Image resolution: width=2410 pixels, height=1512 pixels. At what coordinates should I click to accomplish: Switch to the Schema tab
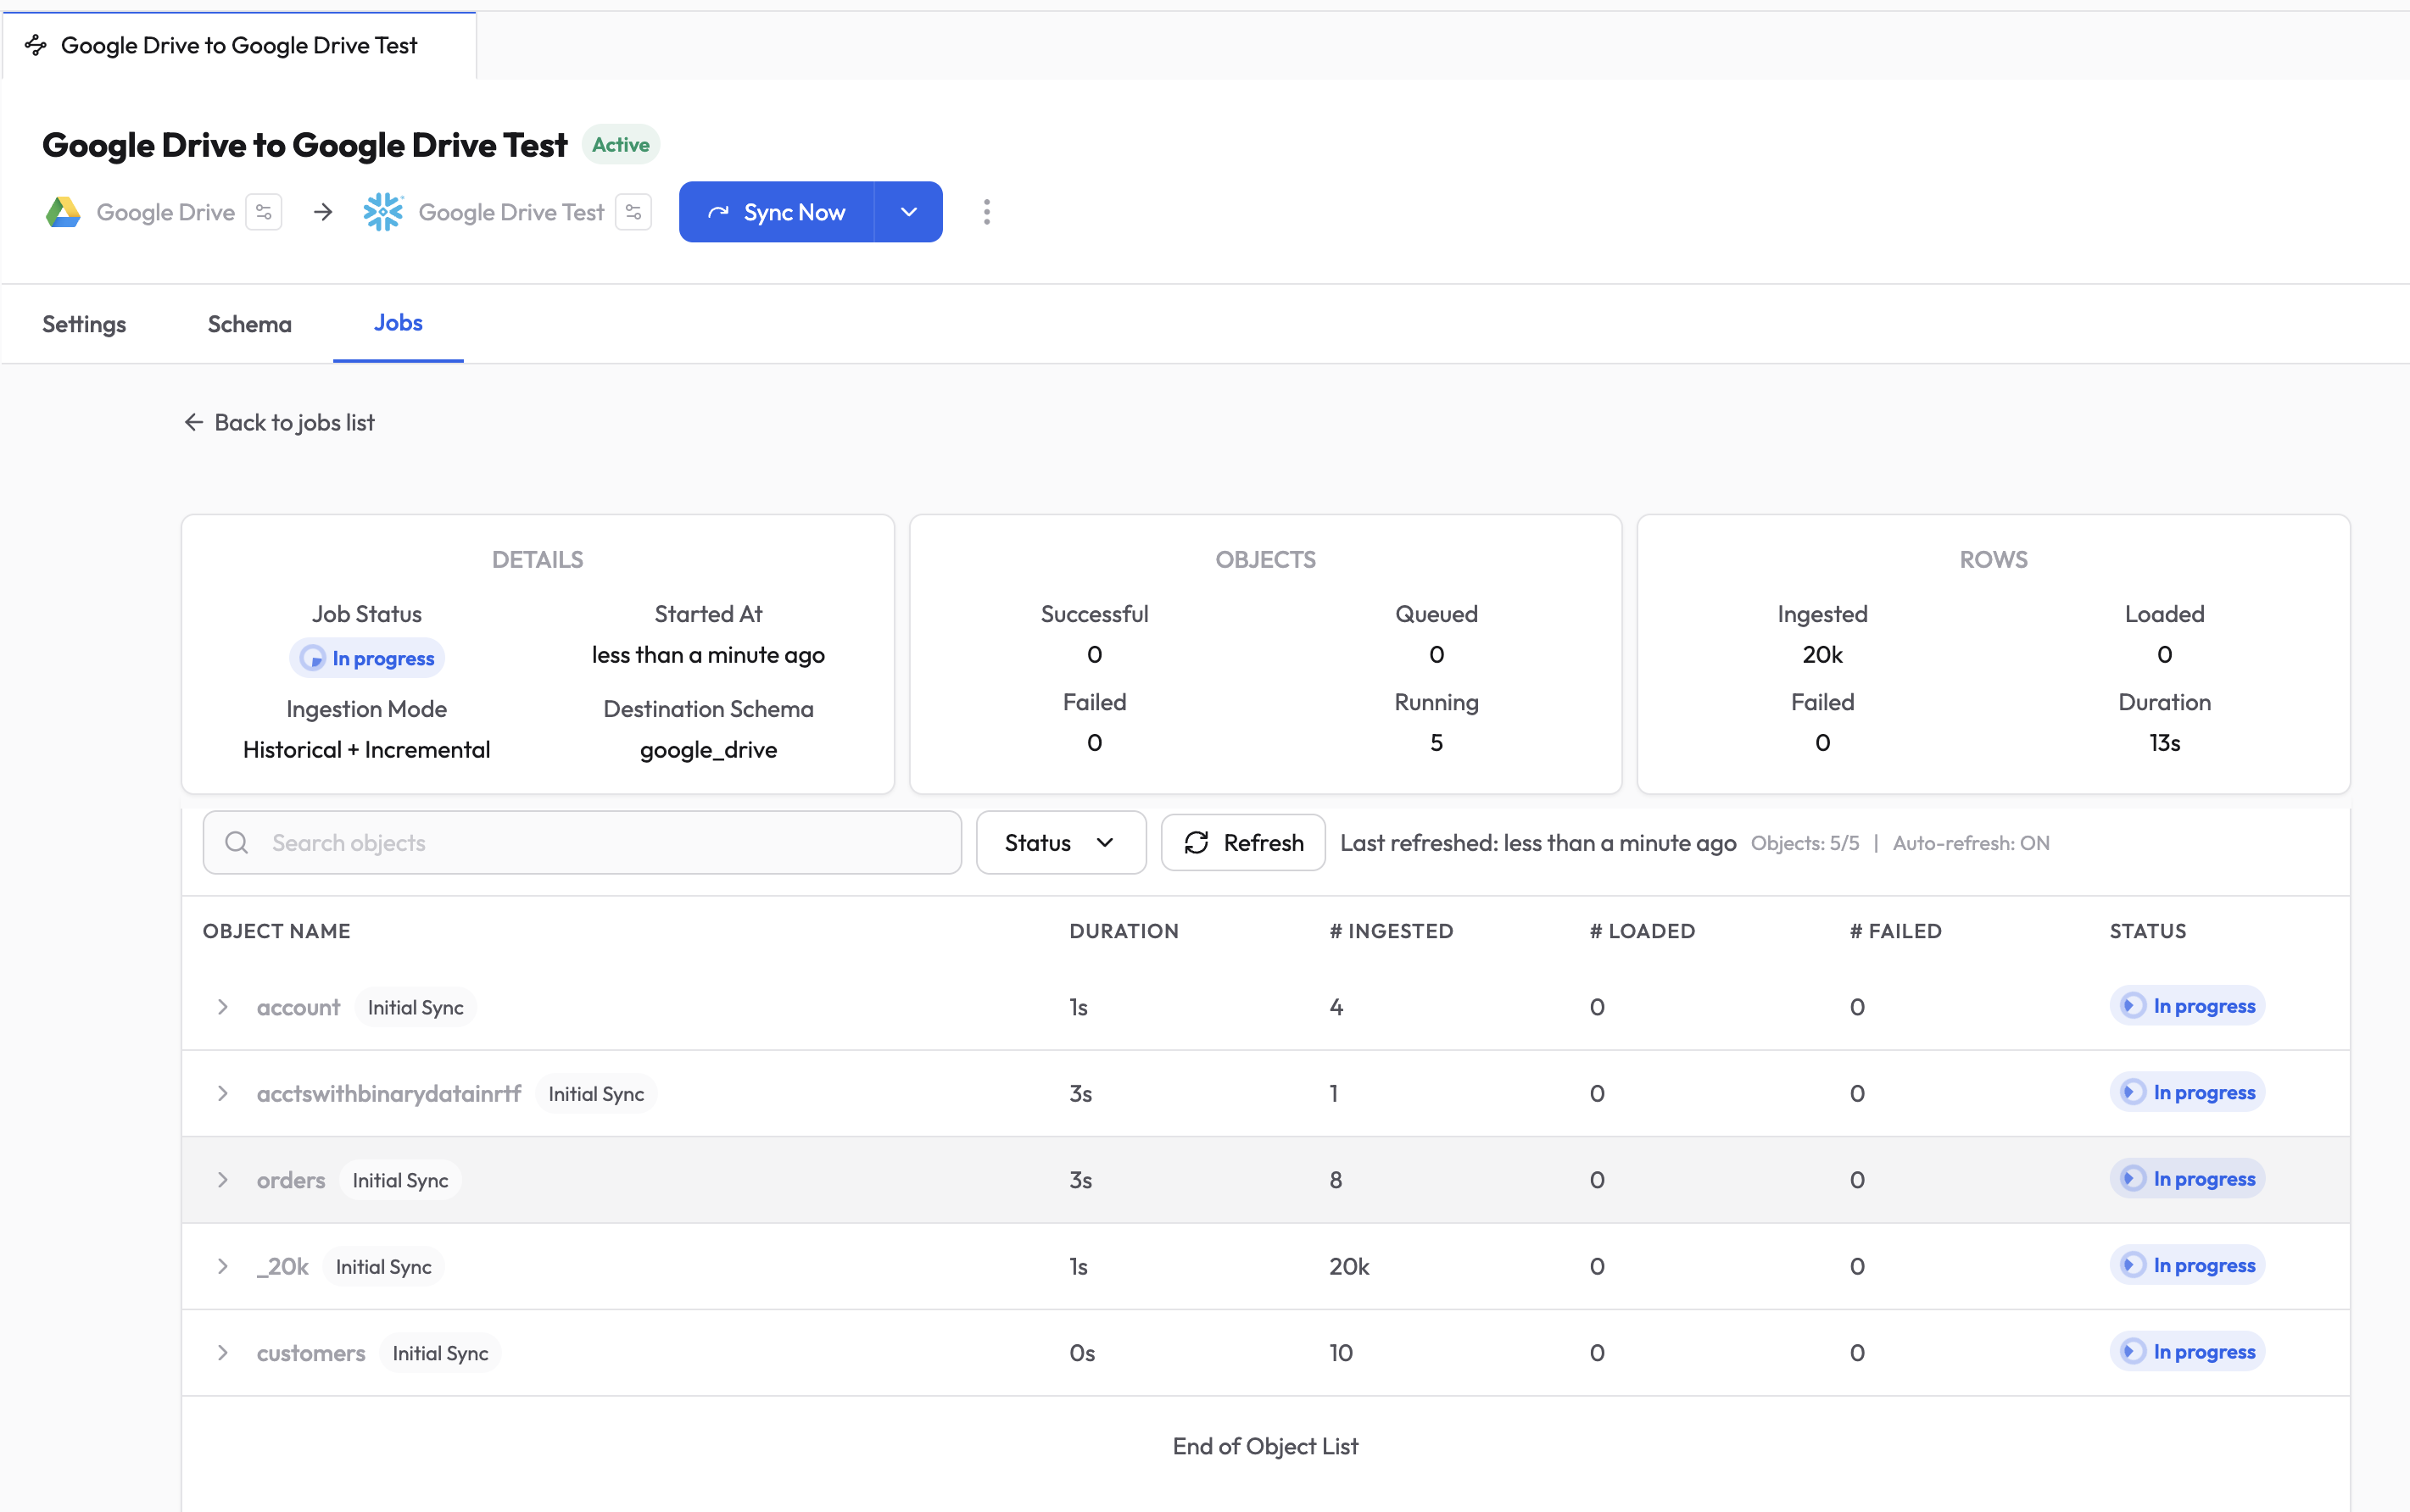pos(249,324)
